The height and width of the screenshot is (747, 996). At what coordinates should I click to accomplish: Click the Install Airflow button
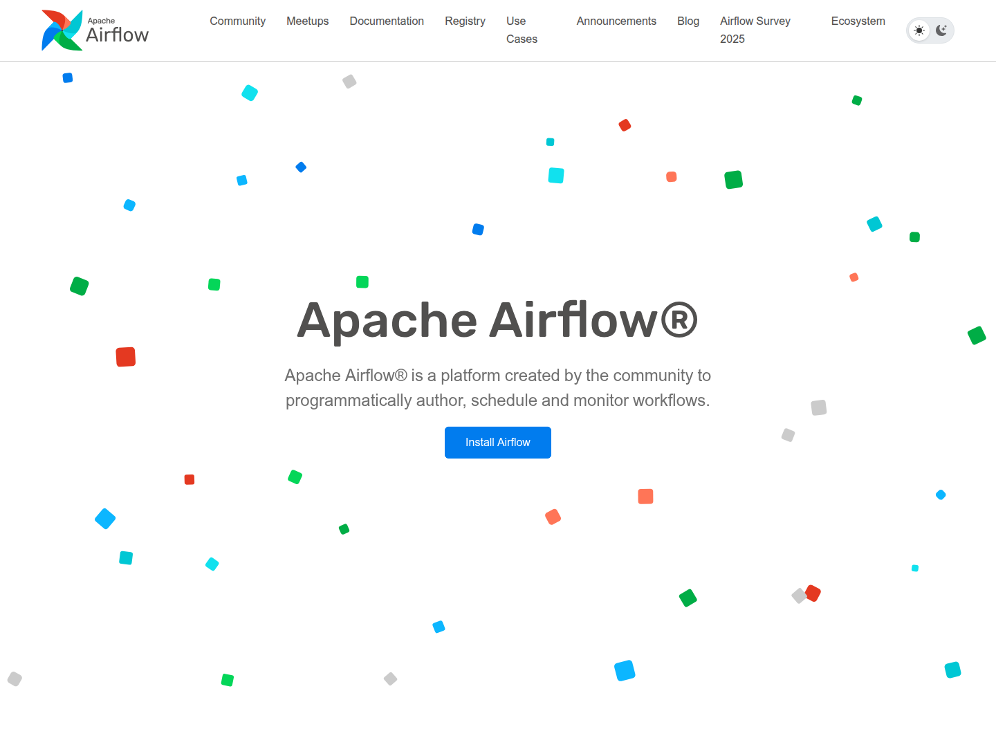pos(498,443)
